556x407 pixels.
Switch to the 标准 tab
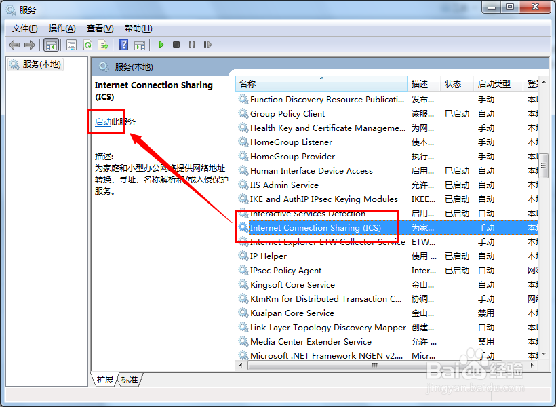130,380
